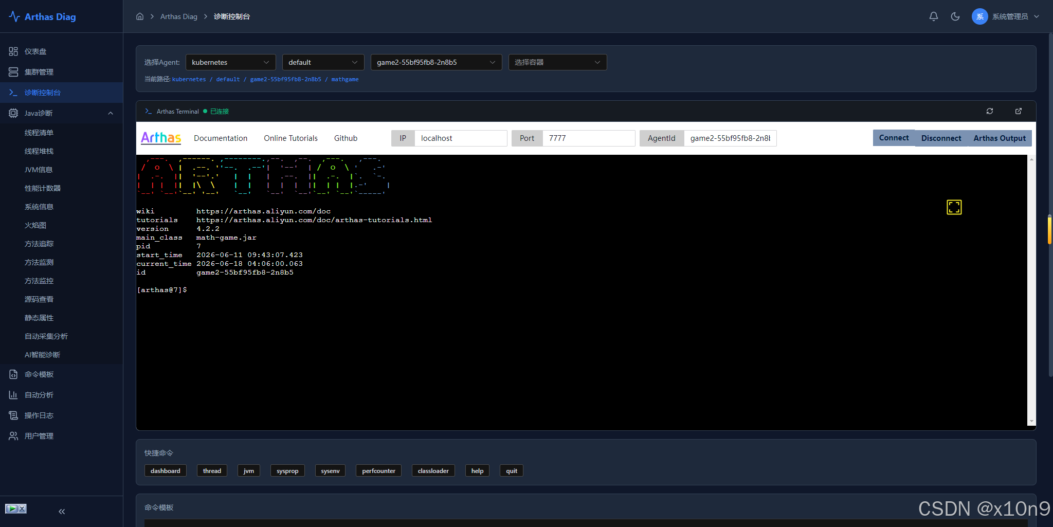Click the blue user avatar icon
1053x527 pixels.
979,16
